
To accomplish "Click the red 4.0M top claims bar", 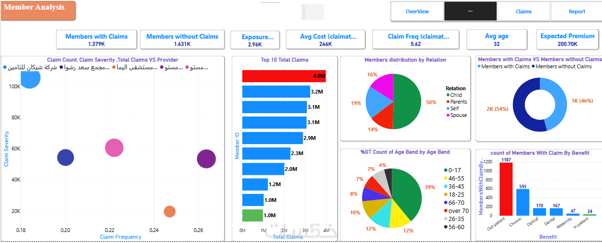I will pyautogui.click(x=284, y=76).
